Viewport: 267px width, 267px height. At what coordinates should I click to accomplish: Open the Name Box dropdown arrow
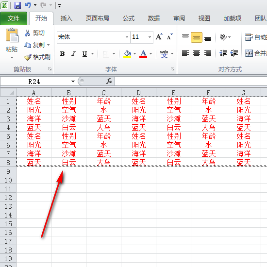[73, 82]
